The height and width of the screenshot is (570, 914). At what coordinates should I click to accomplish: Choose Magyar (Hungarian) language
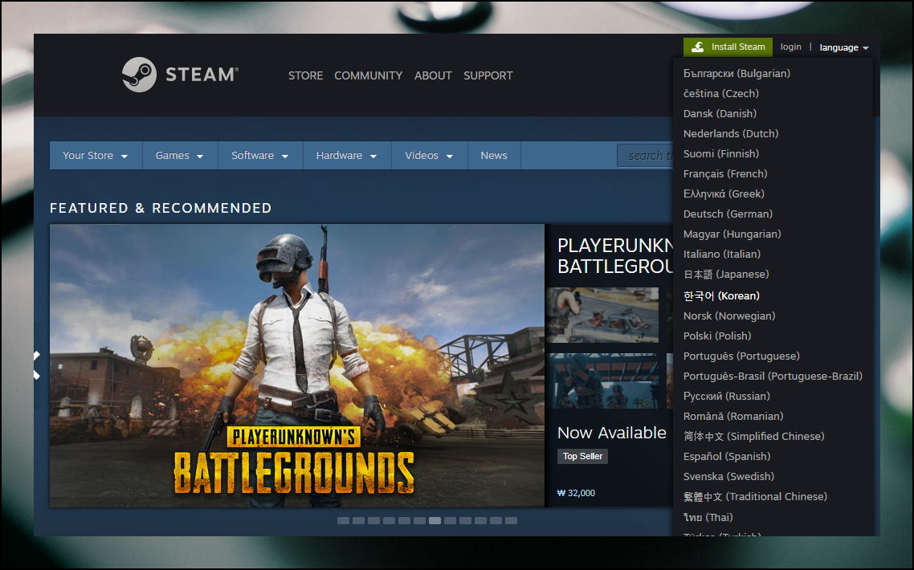(732, 234)
